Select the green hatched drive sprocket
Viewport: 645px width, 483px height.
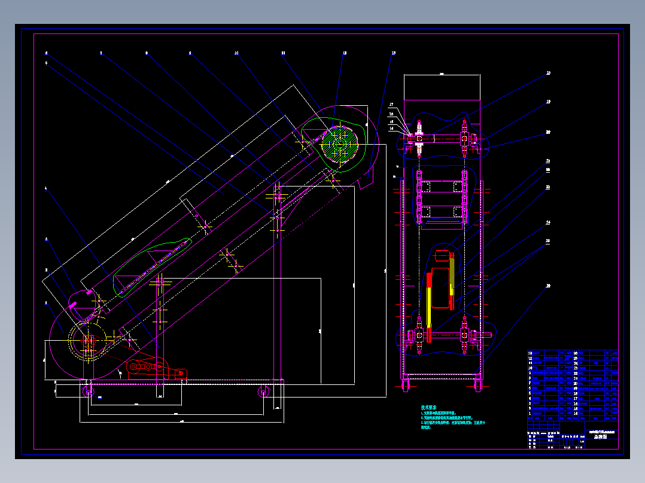[340, 144]
